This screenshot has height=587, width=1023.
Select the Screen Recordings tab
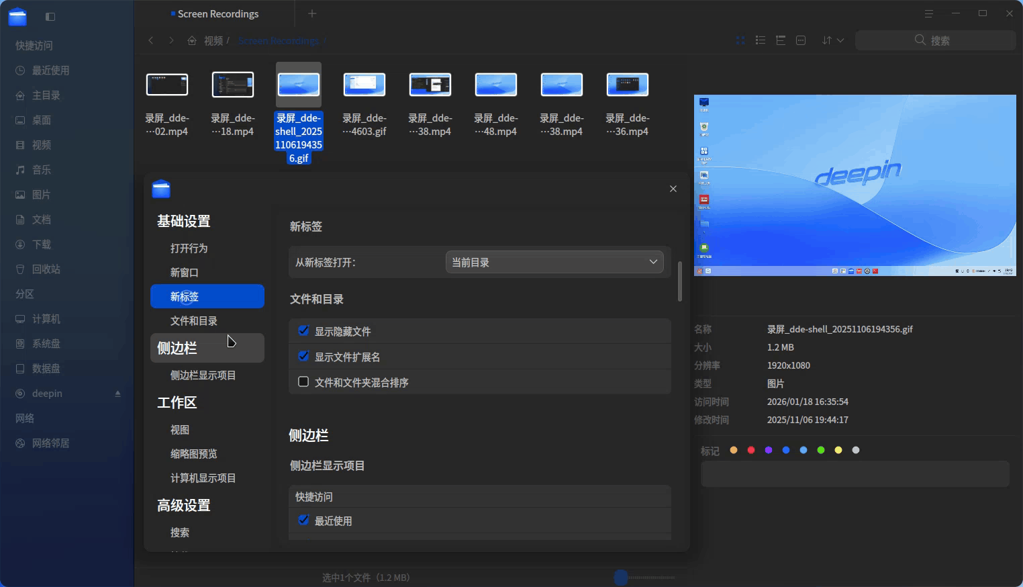tap(216, 13)
